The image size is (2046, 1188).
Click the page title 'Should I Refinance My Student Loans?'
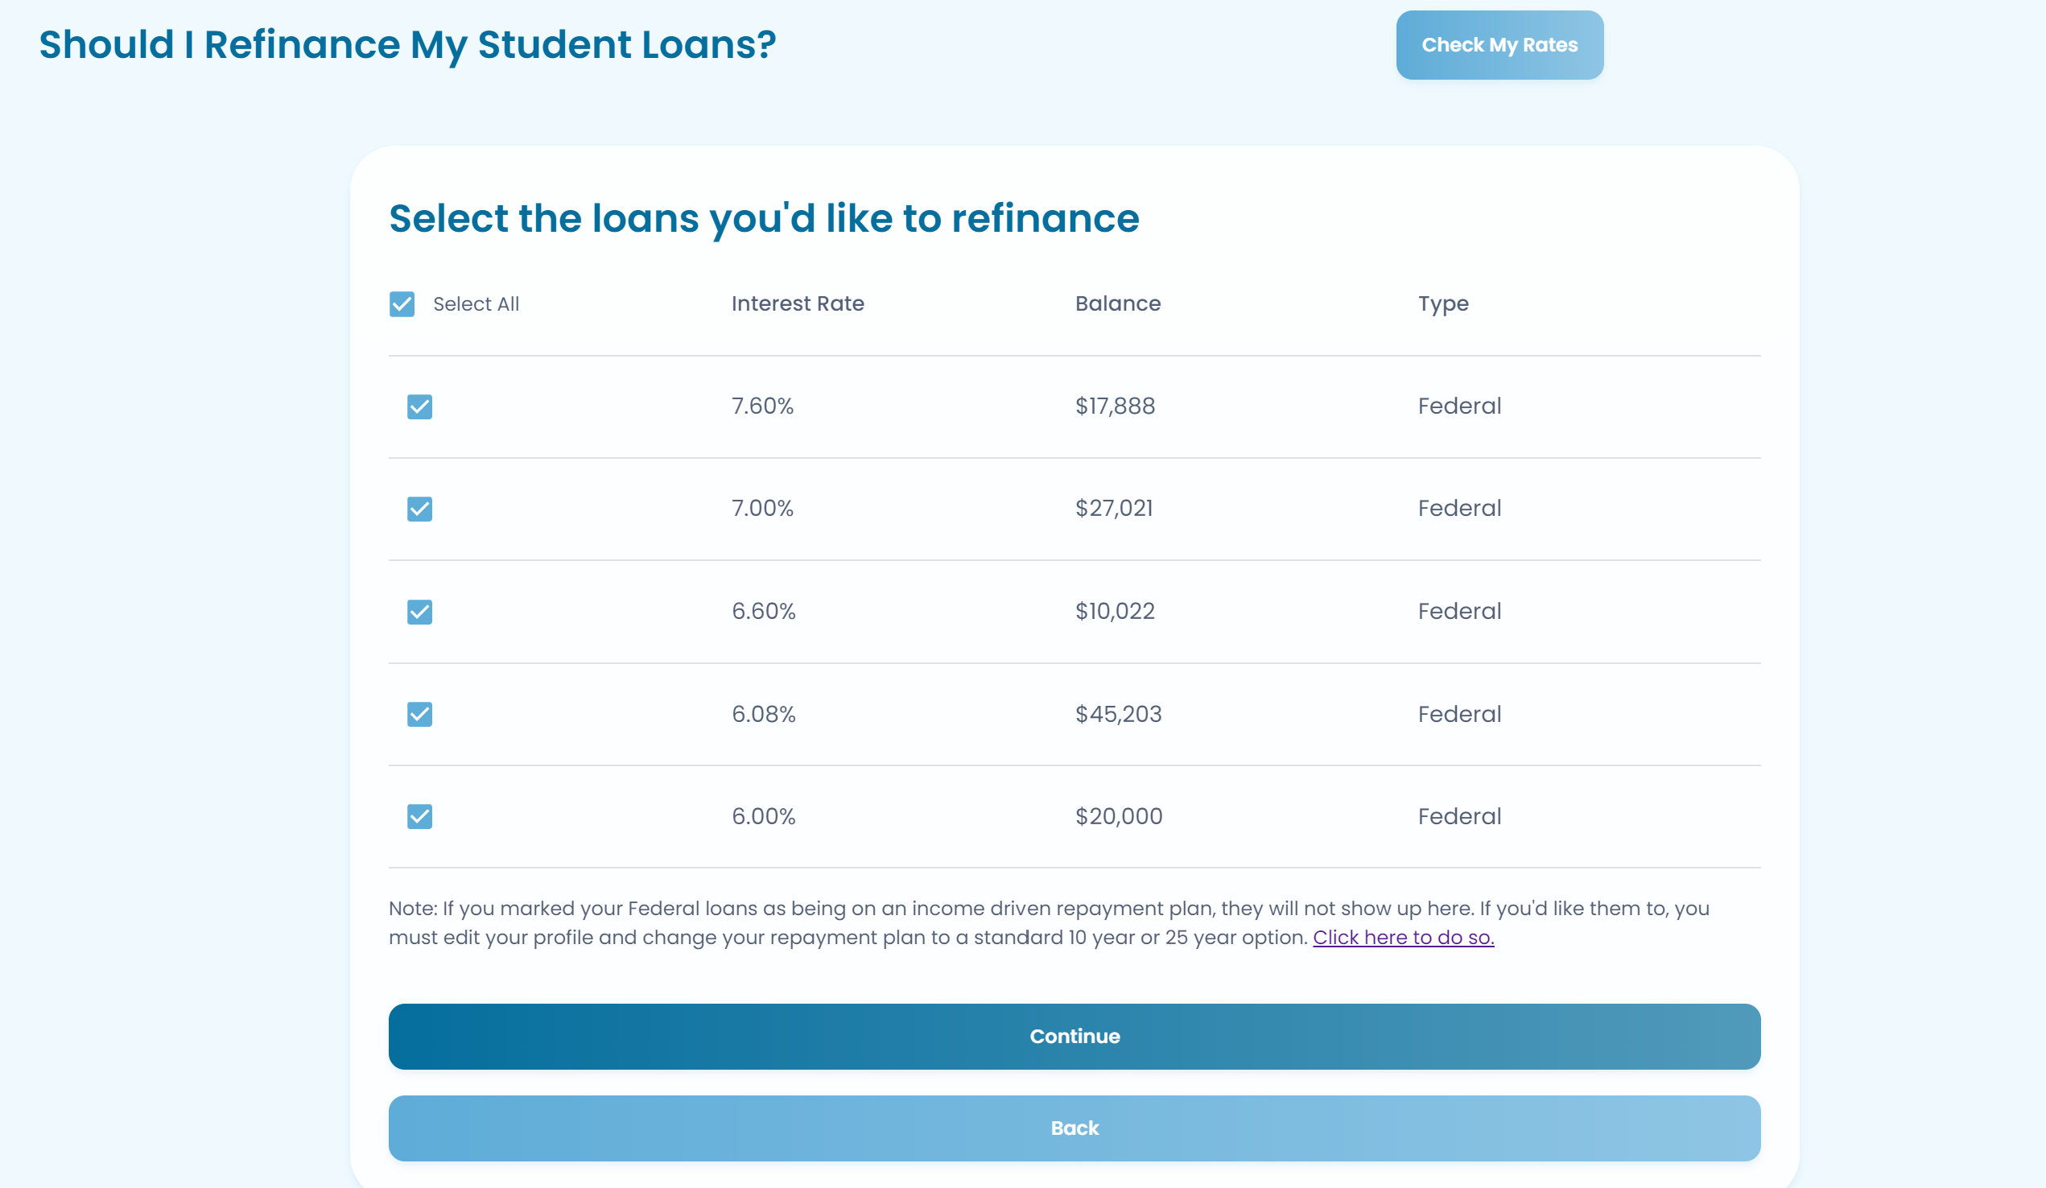point(407,43)
